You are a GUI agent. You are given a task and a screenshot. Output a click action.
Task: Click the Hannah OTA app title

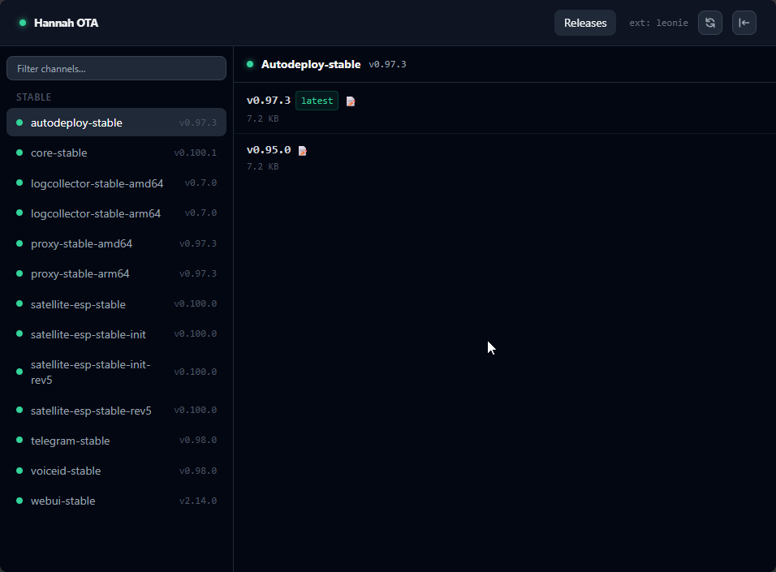[66, 24]
